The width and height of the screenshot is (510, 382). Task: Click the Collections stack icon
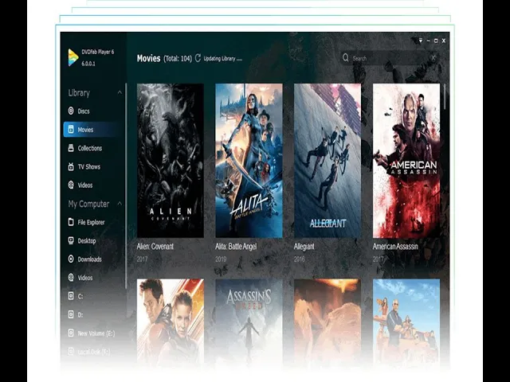pos(71,148)
